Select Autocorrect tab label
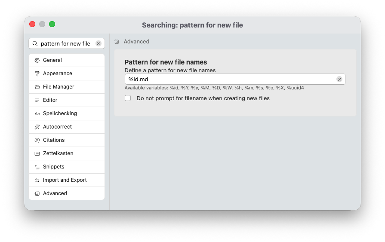Image resolution: width=385 pixels, height=242 pixels. [x=58, y=127]
